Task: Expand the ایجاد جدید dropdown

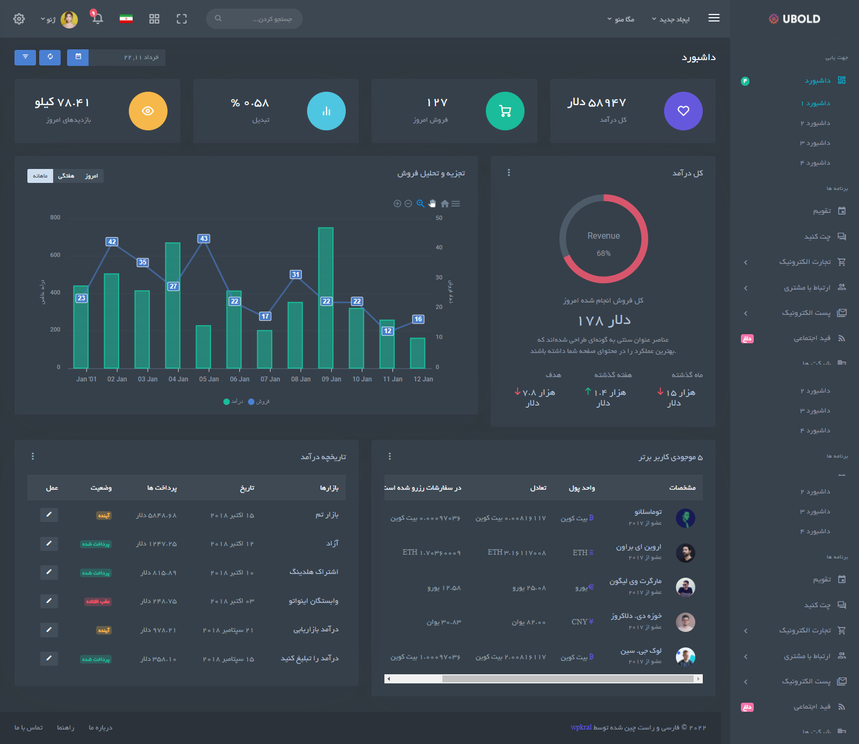Action: pos(671,19)
